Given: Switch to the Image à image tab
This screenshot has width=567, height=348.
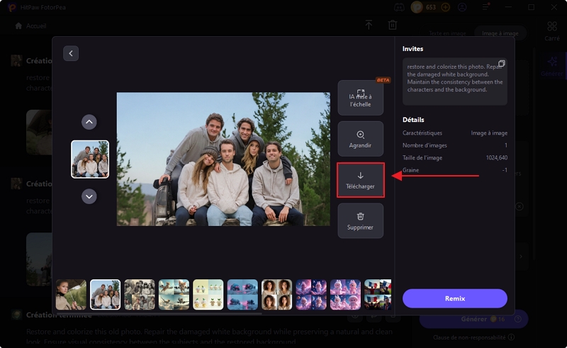Looking at the screenshot, I should (500, 33).
